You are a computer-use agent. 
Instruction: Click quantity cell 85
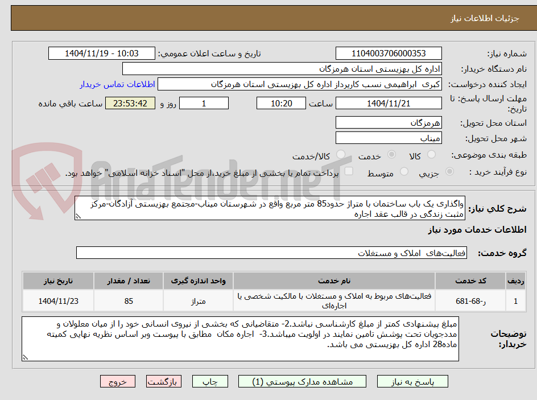[x=129, y=300]
